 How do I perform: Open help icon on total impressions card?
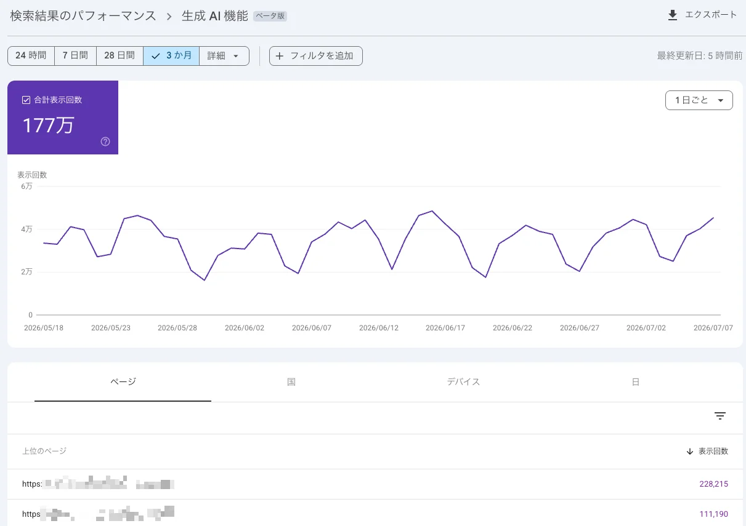pyautogui.click(x=105, y=141)
